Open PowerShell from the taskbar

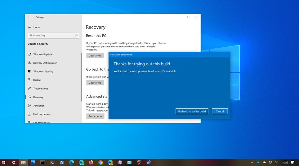click(x=62, y=162)
